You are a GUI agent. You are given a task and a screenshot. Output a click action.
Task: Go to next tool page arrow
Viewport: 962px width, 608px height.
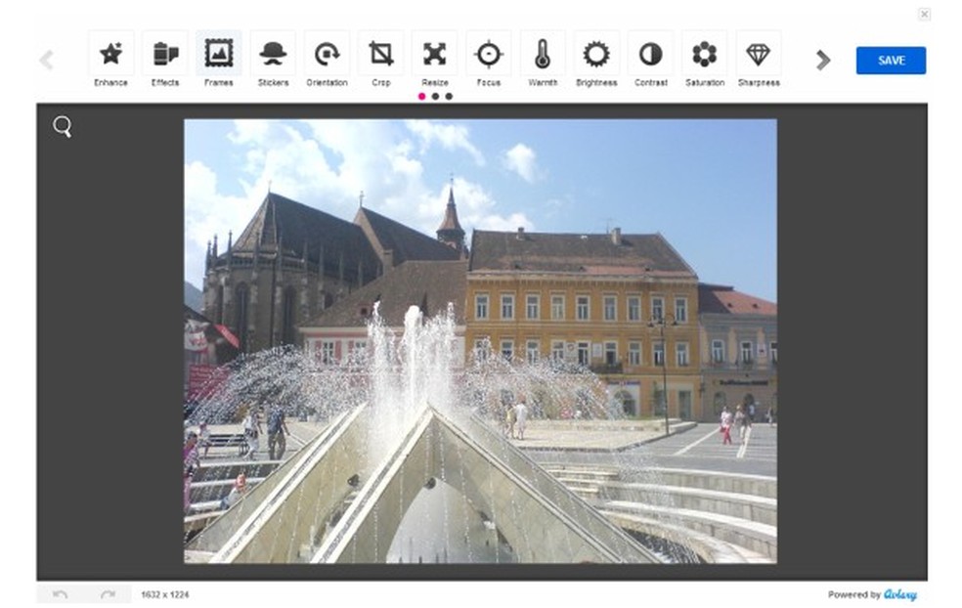[823, 61]
